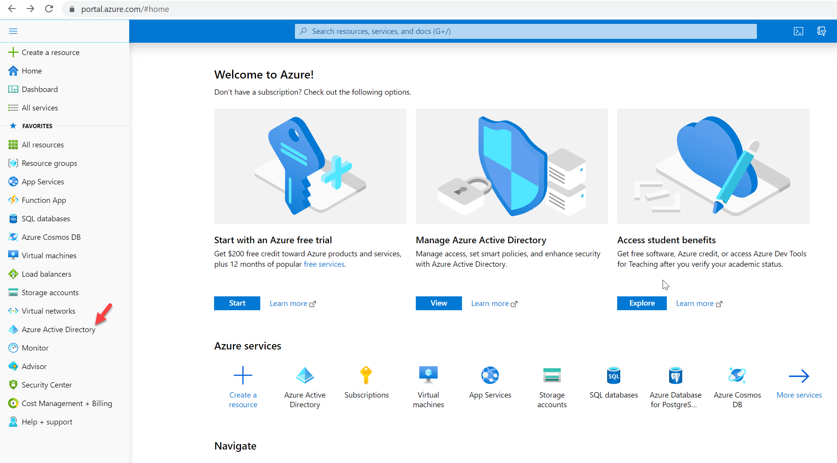
Task: Open Resource groups
Action: pos(49,163)
